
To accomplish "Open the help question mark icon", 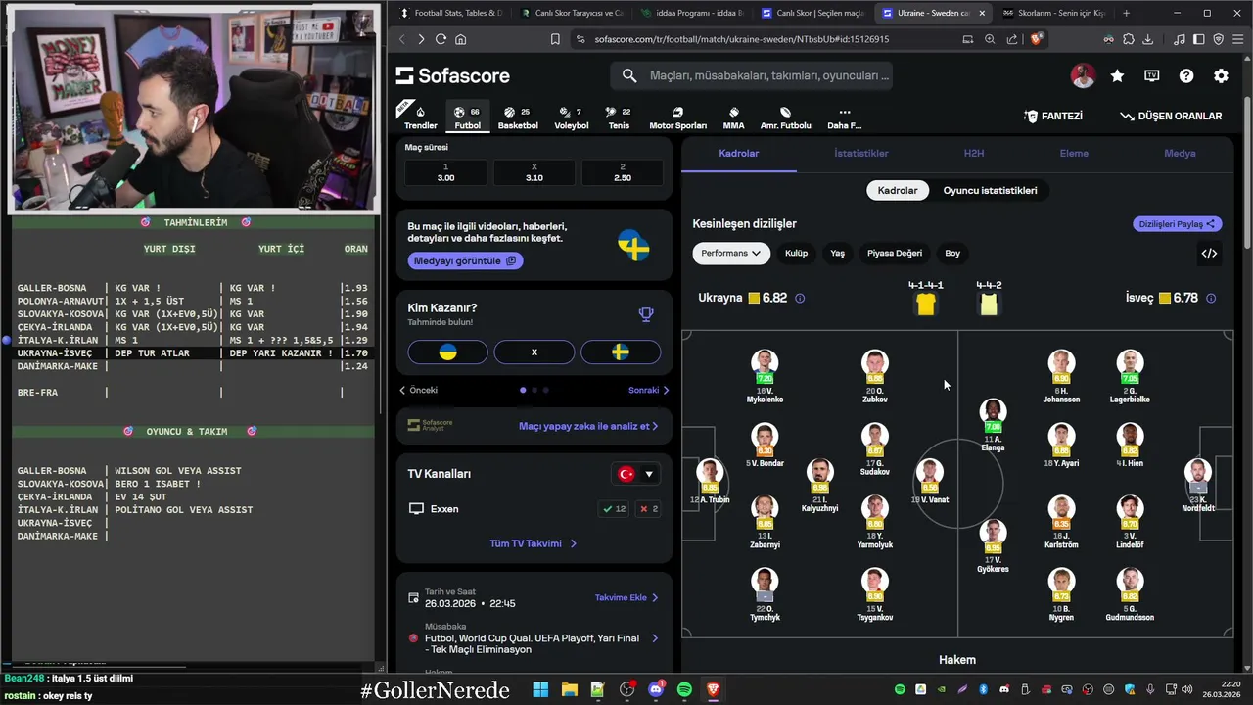I will pos(1186,75).
